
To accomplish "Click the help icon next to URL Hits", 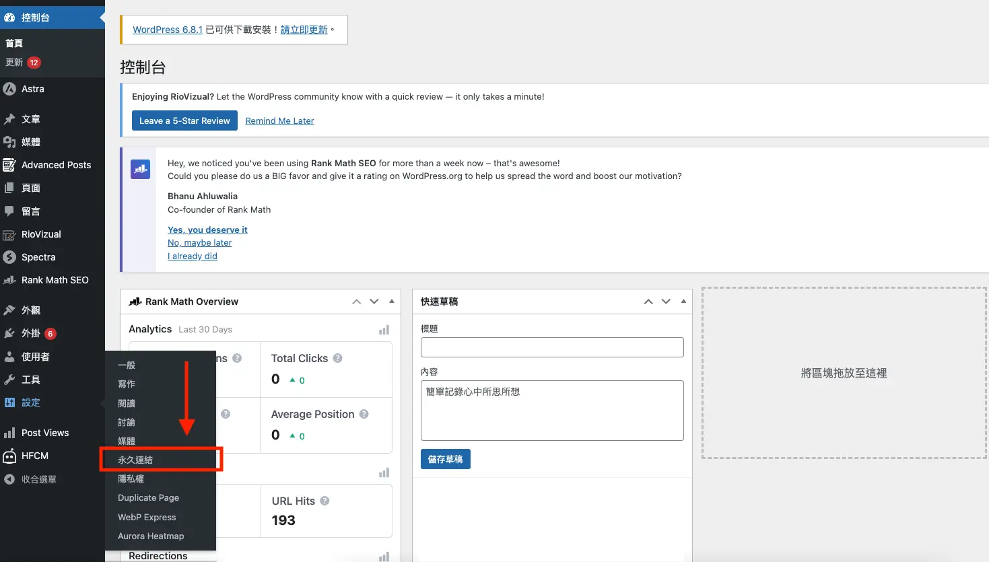I will point(325,501).
